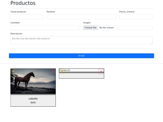Edit the caballo product with pencil icon
This screenshot has height=122, width=163.
pyautogui.click(x=14, y=71)
